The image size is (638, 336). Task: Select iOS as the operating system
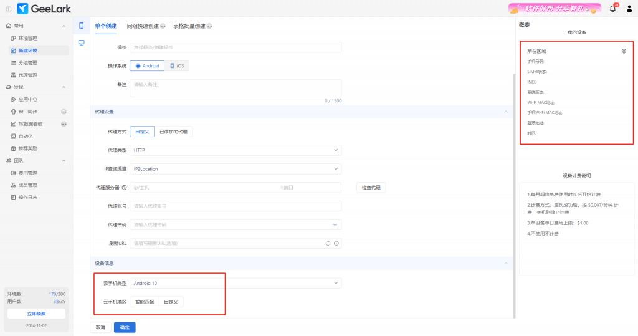tap(177, 65)
